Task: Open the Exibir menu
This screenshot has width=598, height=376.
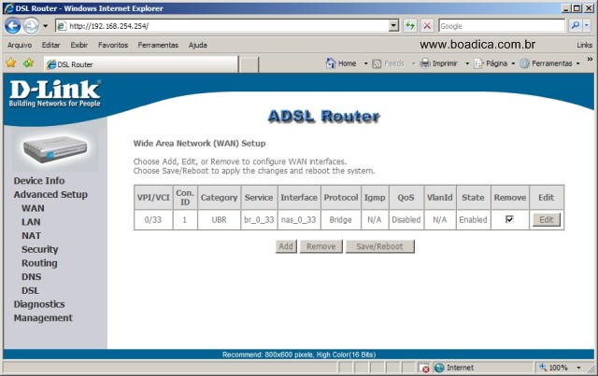Action: click(x=78, y=45)
